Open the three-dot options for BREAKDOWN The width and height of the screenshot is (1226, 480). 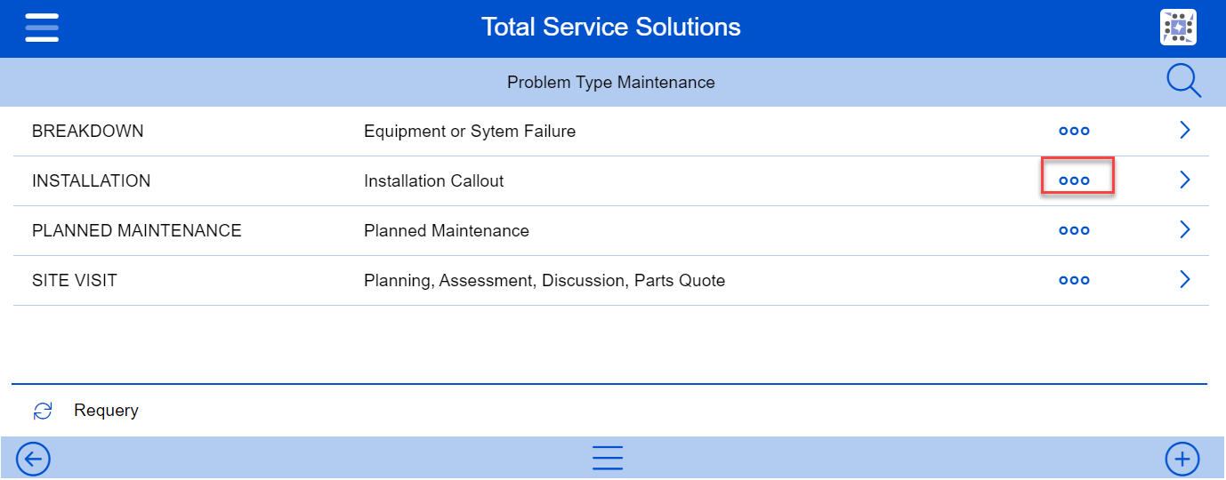pyautogui.click(x=1074, y=132)
